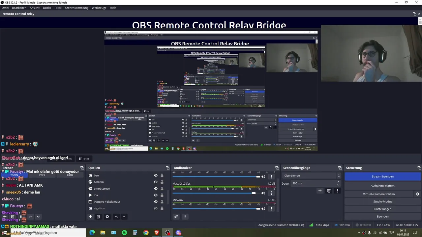The image size is (422, 237).
Task: Move selected scene down in Szenen
Action: [38, 217]
